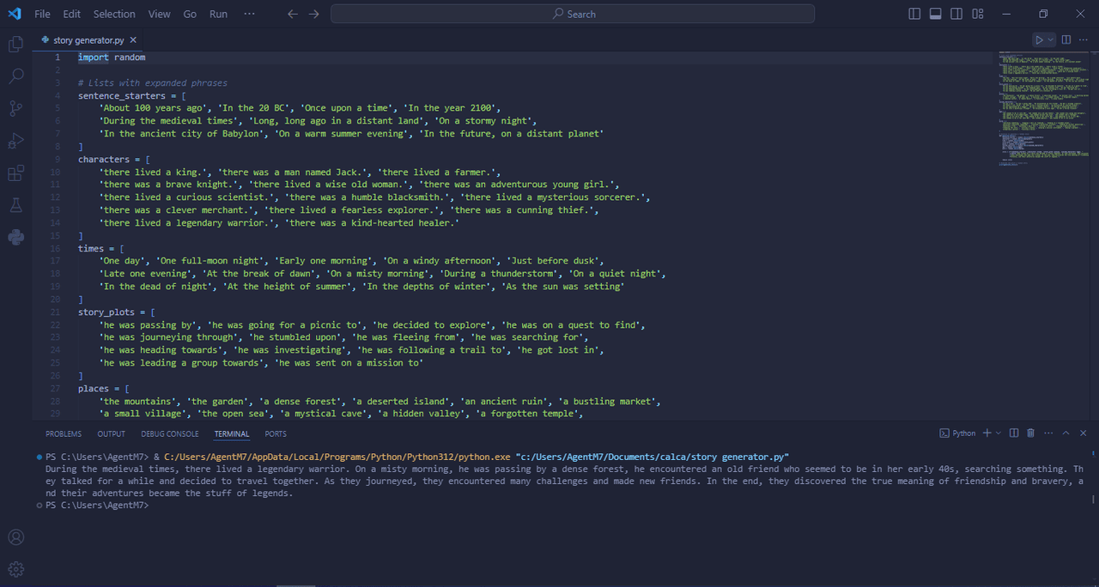Open the Explorer view in activity bar

click(15, 44)
